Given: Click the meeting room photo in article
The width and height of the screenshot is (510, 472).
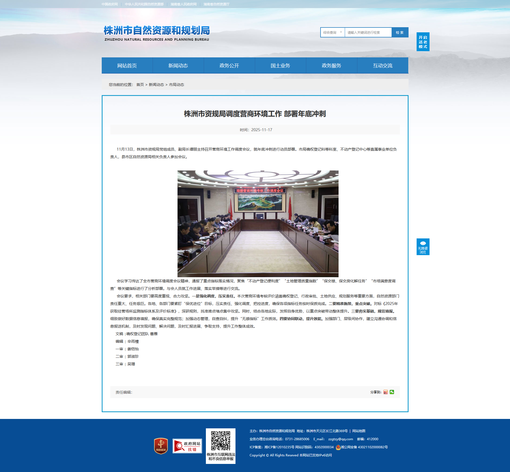Looking at the screenshot, I should point(258,224).
